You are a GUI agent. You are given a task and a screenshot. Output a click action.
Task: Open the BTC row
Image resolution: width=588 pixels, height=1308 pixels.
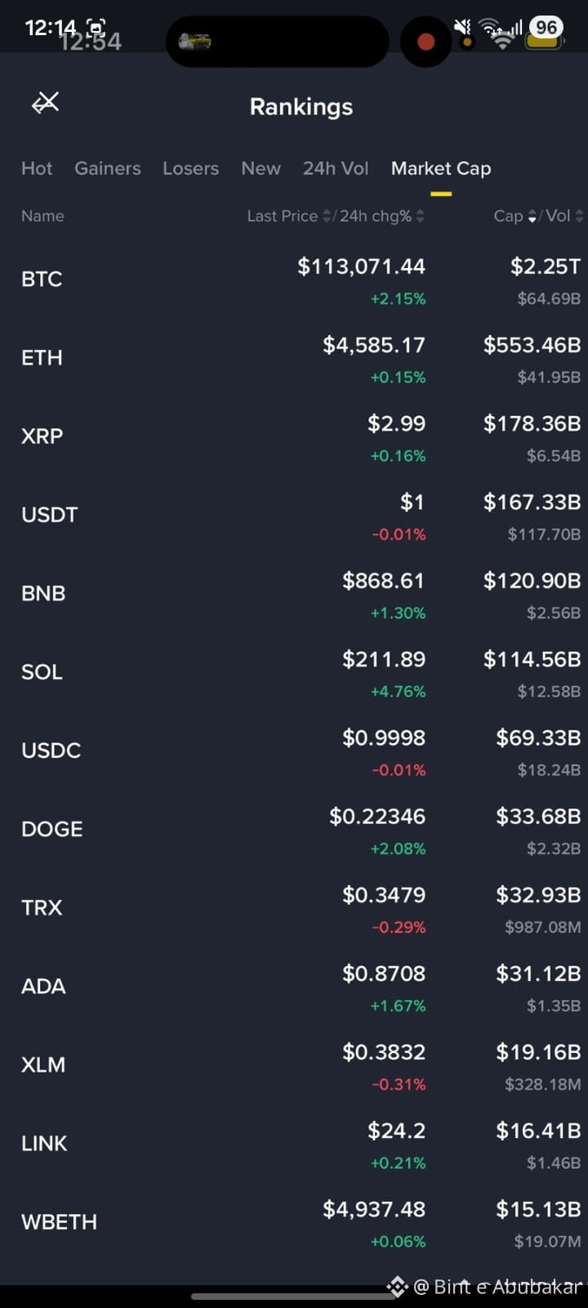[x=294, y=280]
